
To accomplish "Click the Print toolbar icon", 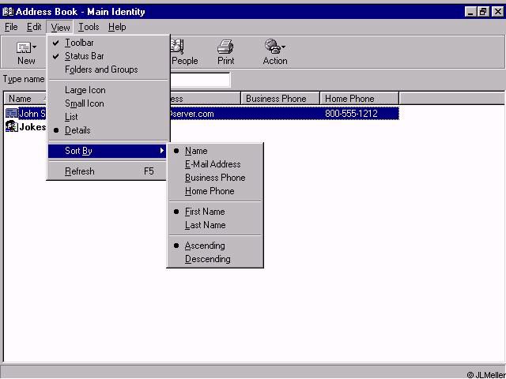I will pyautogui.click(x=225, y=47).
